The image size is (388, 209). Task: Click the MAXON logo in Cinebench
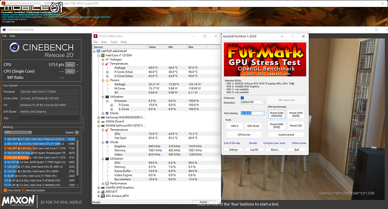[x=18, y=201]
